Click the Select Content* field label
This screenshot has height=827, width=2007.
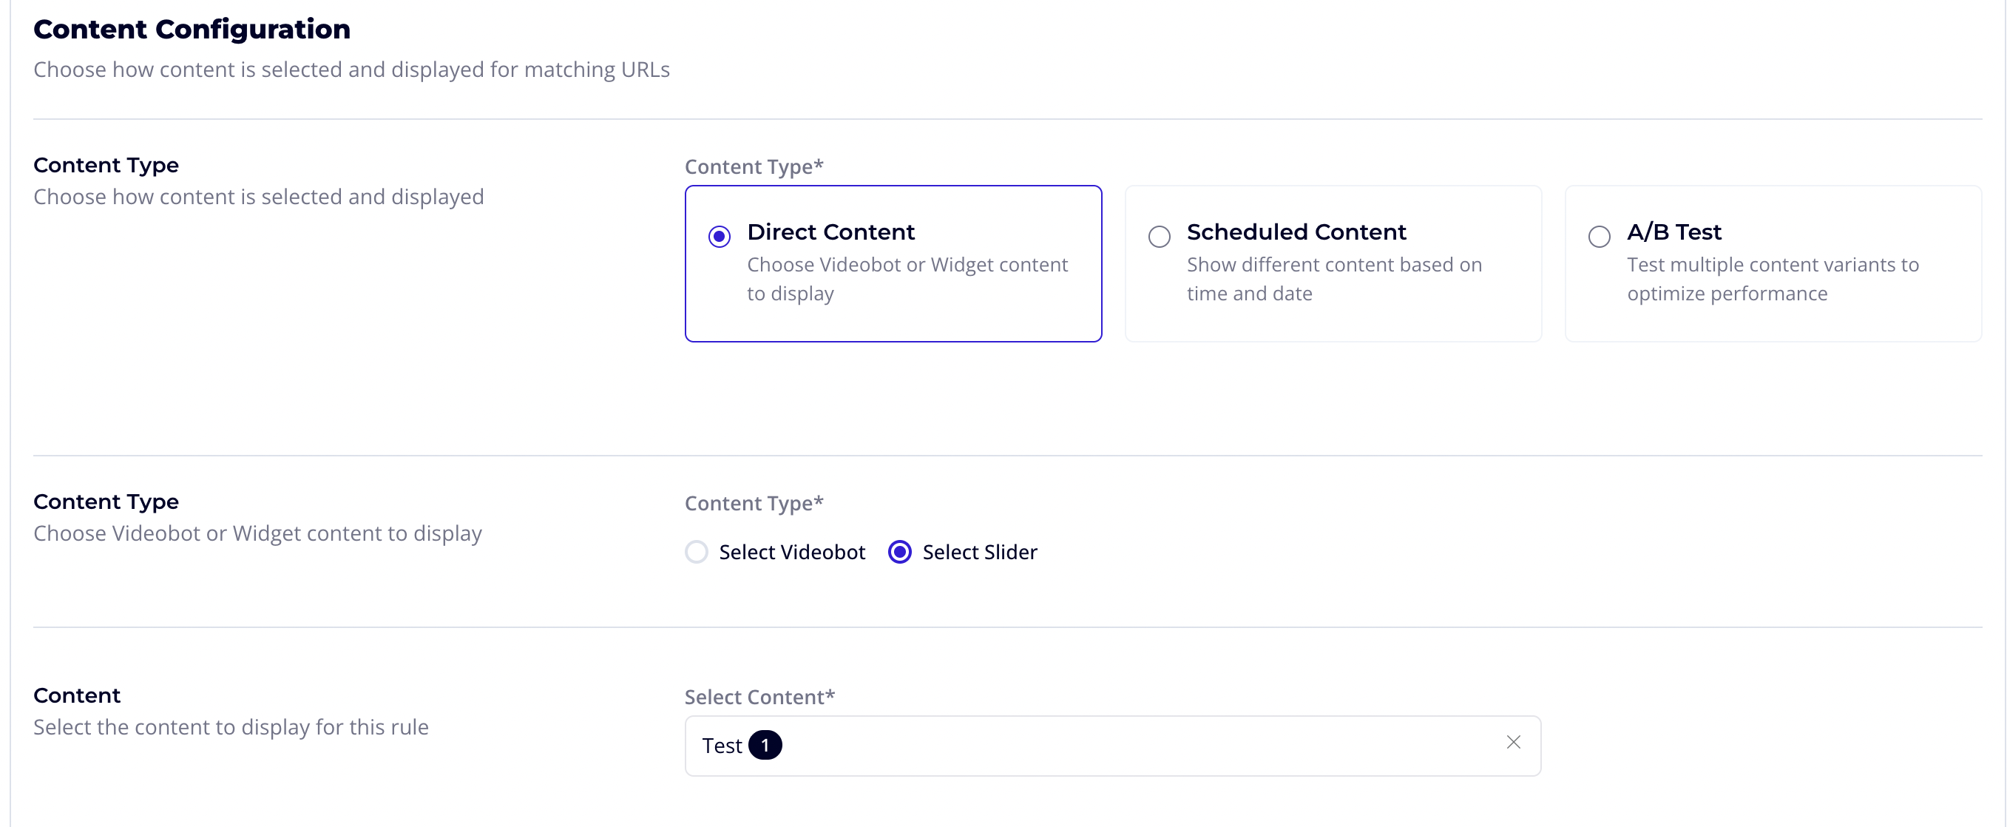click(x=759, y=697)
